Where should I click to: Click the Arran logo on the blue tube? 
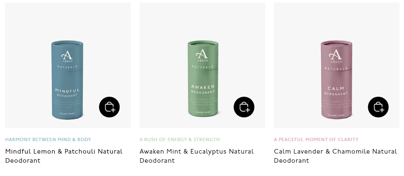(67, 57)
